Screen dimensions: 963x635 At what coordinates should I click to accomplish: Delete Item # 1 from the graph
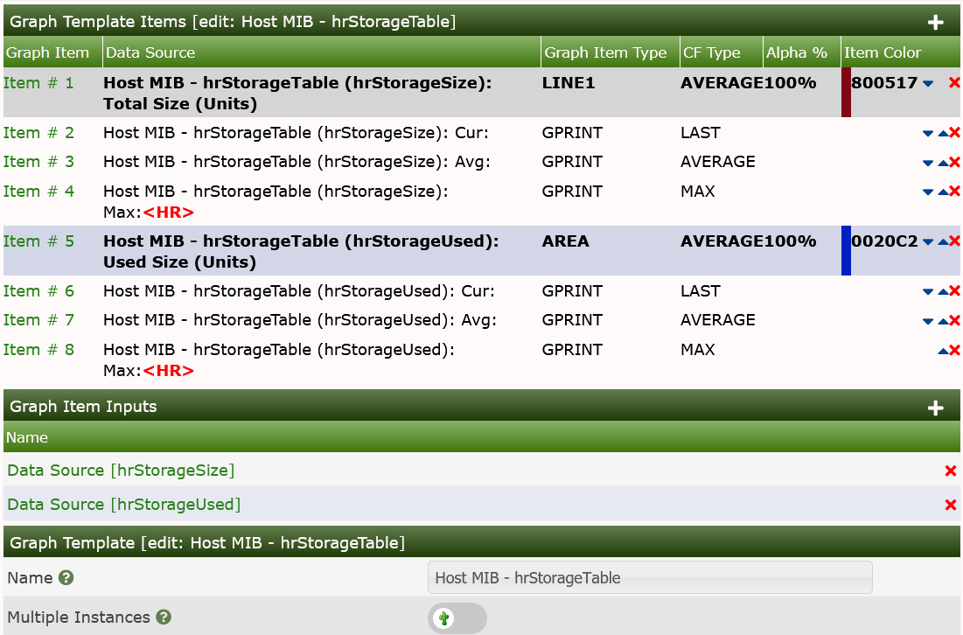pos(954,83)
